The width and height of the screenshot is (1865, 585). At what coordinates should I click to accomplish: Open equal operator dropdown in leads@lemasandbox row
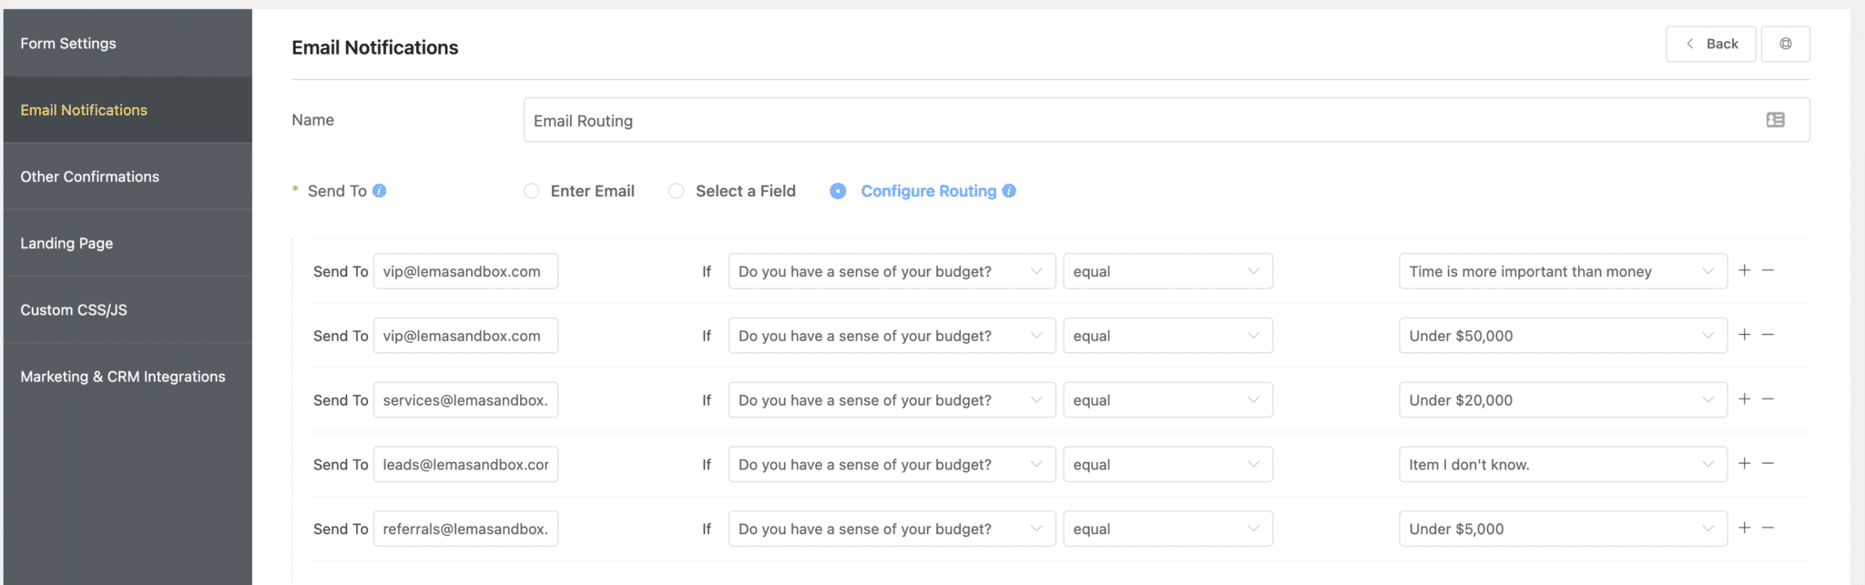point(1167,465)
